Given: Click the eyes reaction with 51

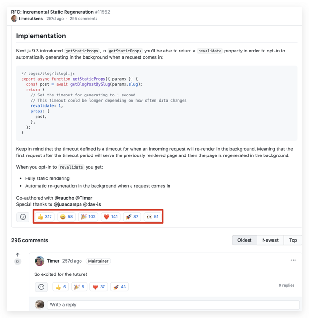Looking at the screenshot, I should 152,217.
